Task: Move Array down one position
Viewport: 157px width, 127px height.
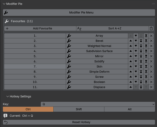Action: pos(136,36)
